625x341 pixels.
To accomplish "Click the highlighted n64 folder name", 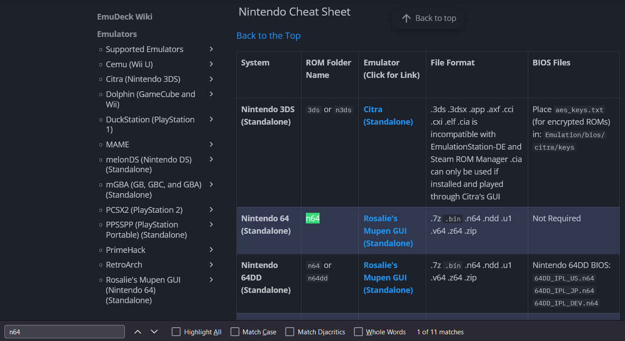I will pos(312,218).
